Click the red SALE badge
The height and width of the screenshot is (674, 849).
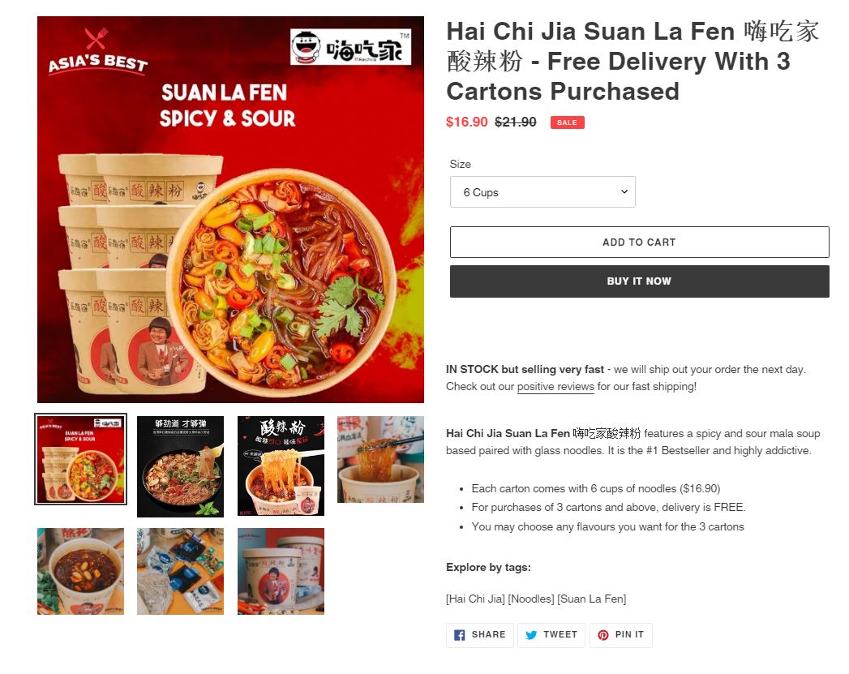567,122
